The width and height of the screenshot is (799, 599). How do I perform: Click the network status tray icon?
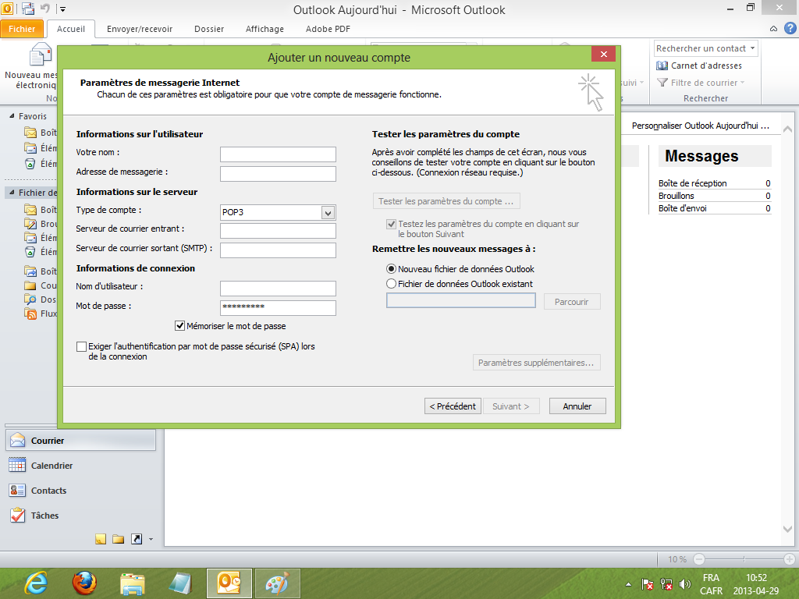click(x=666, y=584)
